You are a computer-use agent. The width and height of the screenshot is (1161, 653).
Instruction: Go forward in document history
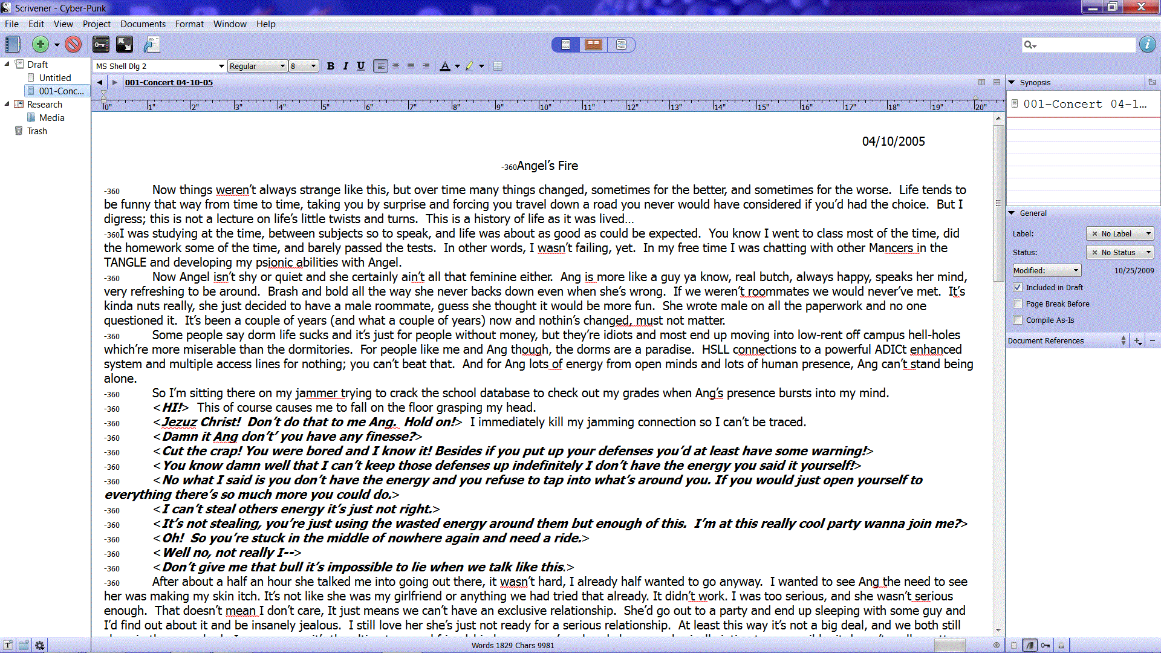(x=115, y=82)
